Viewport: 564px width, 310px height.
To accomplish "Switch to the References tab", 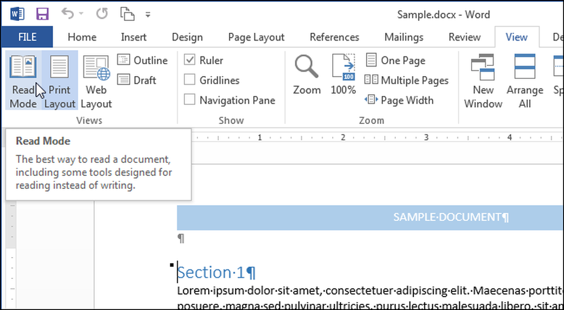I will [x=334, y=37].
